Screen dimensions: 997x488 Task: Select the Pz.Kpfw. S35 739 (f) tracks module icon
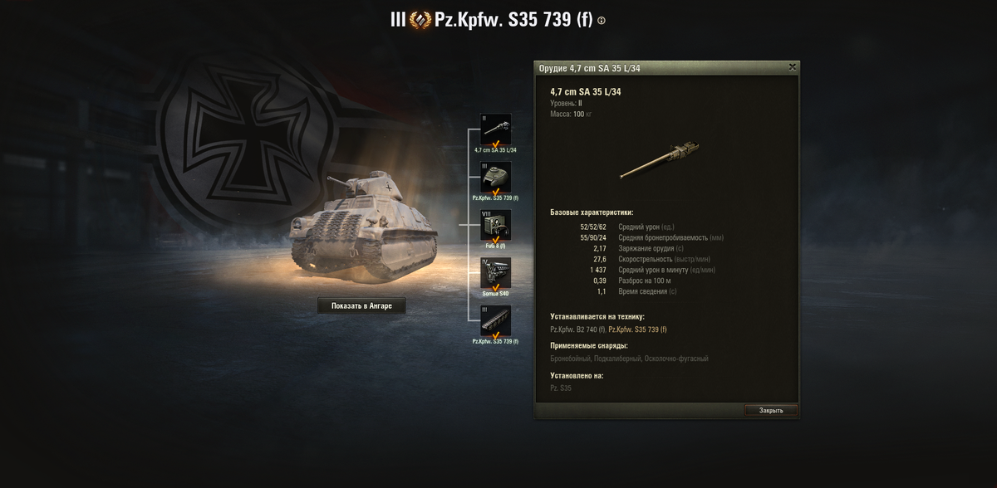pyautogui.click(x=496, y=320)
